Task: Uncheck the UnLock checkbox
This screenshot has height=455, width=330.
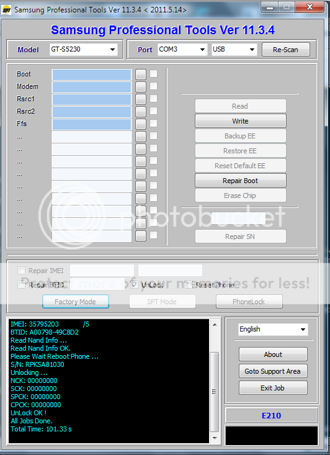Action: 134,285
